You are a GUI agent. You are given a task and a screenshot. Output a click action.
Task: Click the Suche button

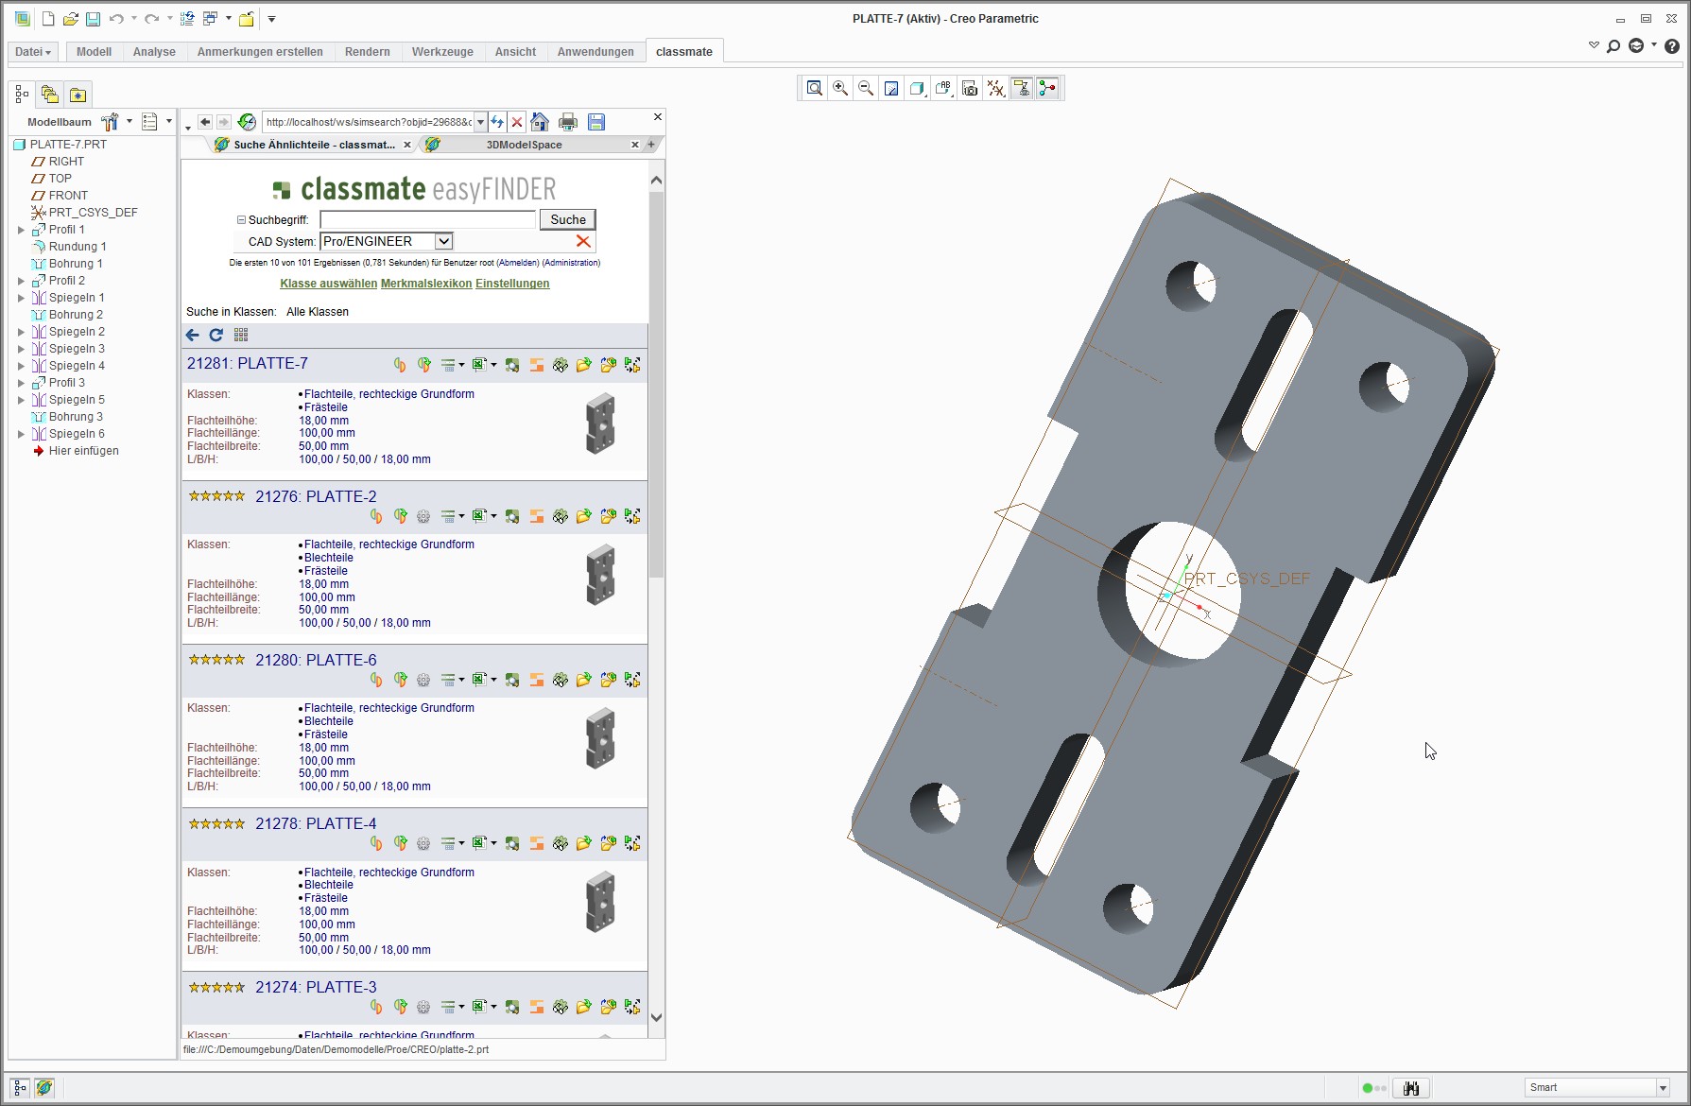tap(567, 219)
